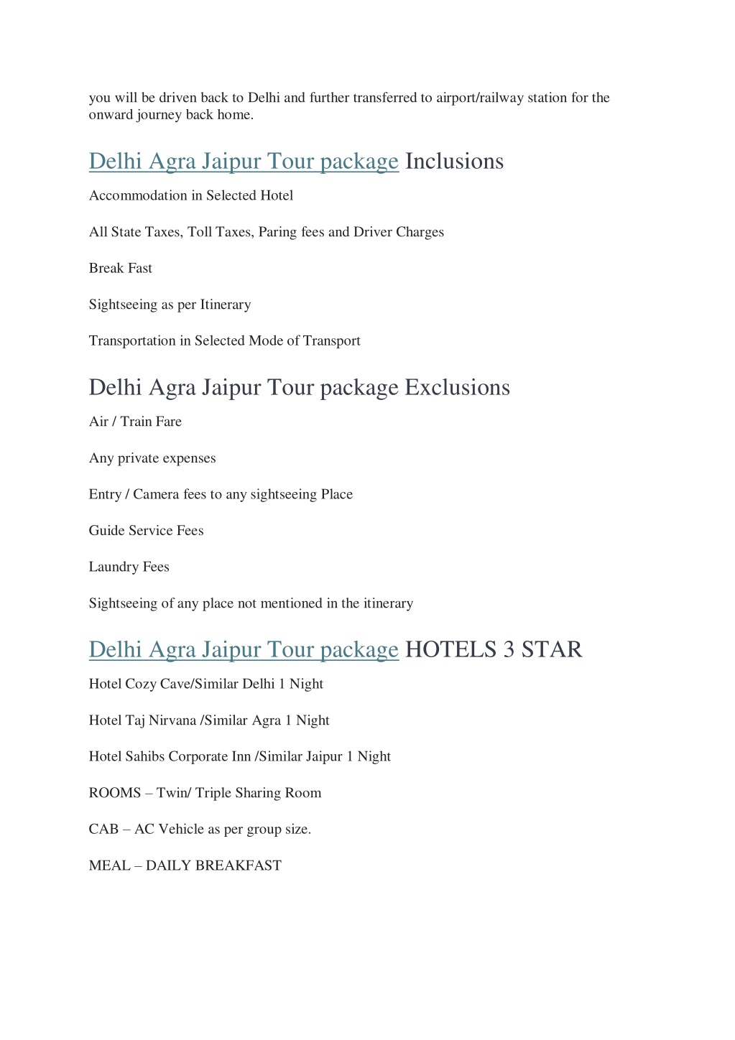This screenshot has width=735, height=1040.
Task: Click the All State Taxes, Toll Taxes line
Action: 267,232
